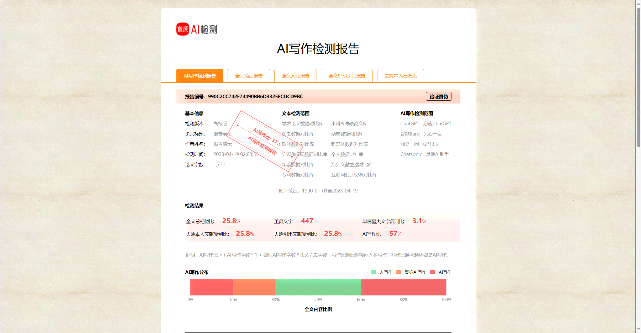Click 海外文献数据对比库 entry
Screen dimensions: 641x333
tap(352, 165)
